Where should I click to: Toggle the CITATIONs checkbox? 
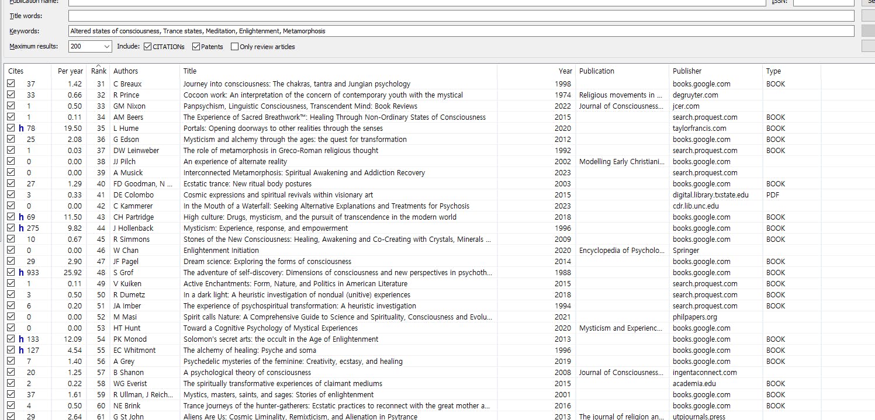tap(147, 47)
